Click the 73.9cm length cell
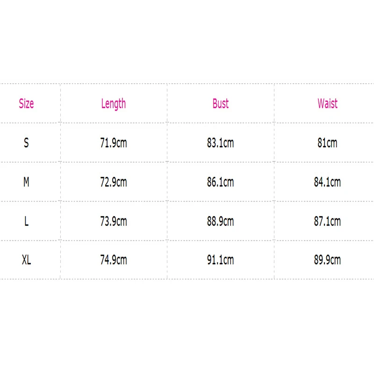 coord(114,221)
